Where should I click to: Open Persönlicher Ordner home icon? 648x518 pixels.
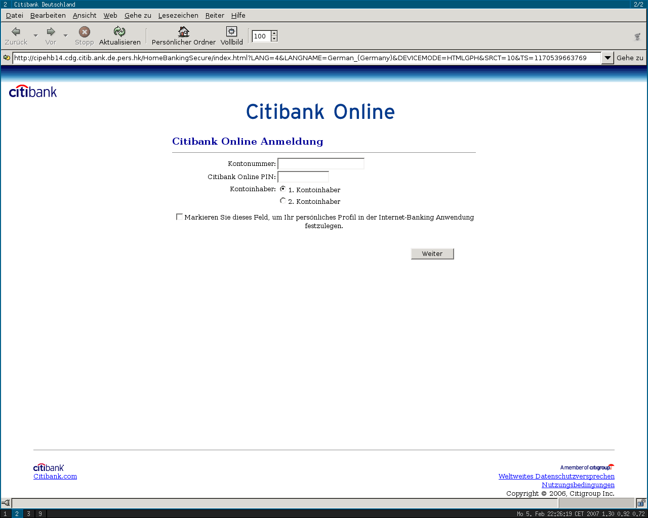click(184, 32)
